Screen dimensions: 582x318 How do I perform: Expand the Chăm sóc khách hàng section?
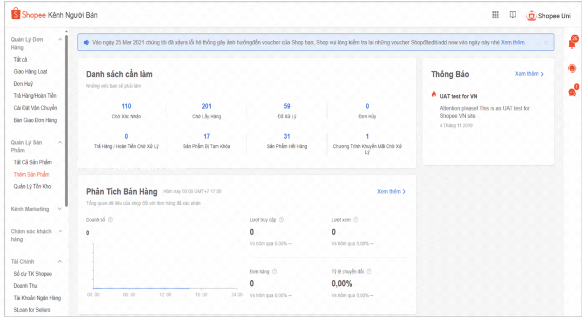tap(60, 232)
